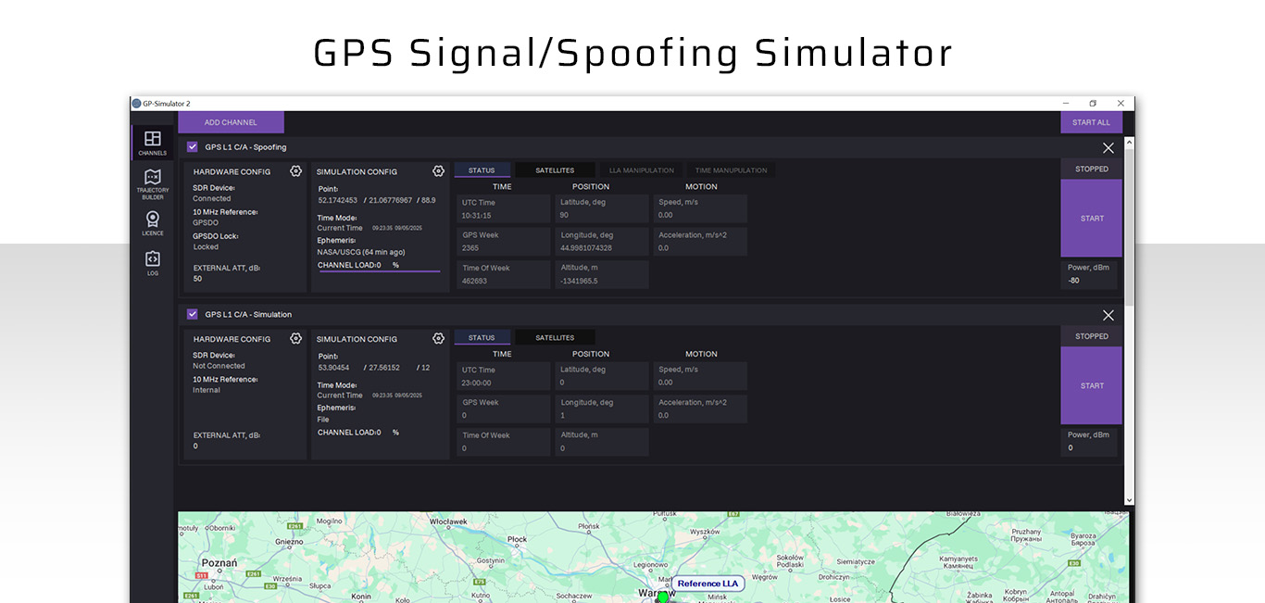The image size is (1265, 603).
Task: Open the LLA Manipulation tab
Action: (x=641, y=170)
